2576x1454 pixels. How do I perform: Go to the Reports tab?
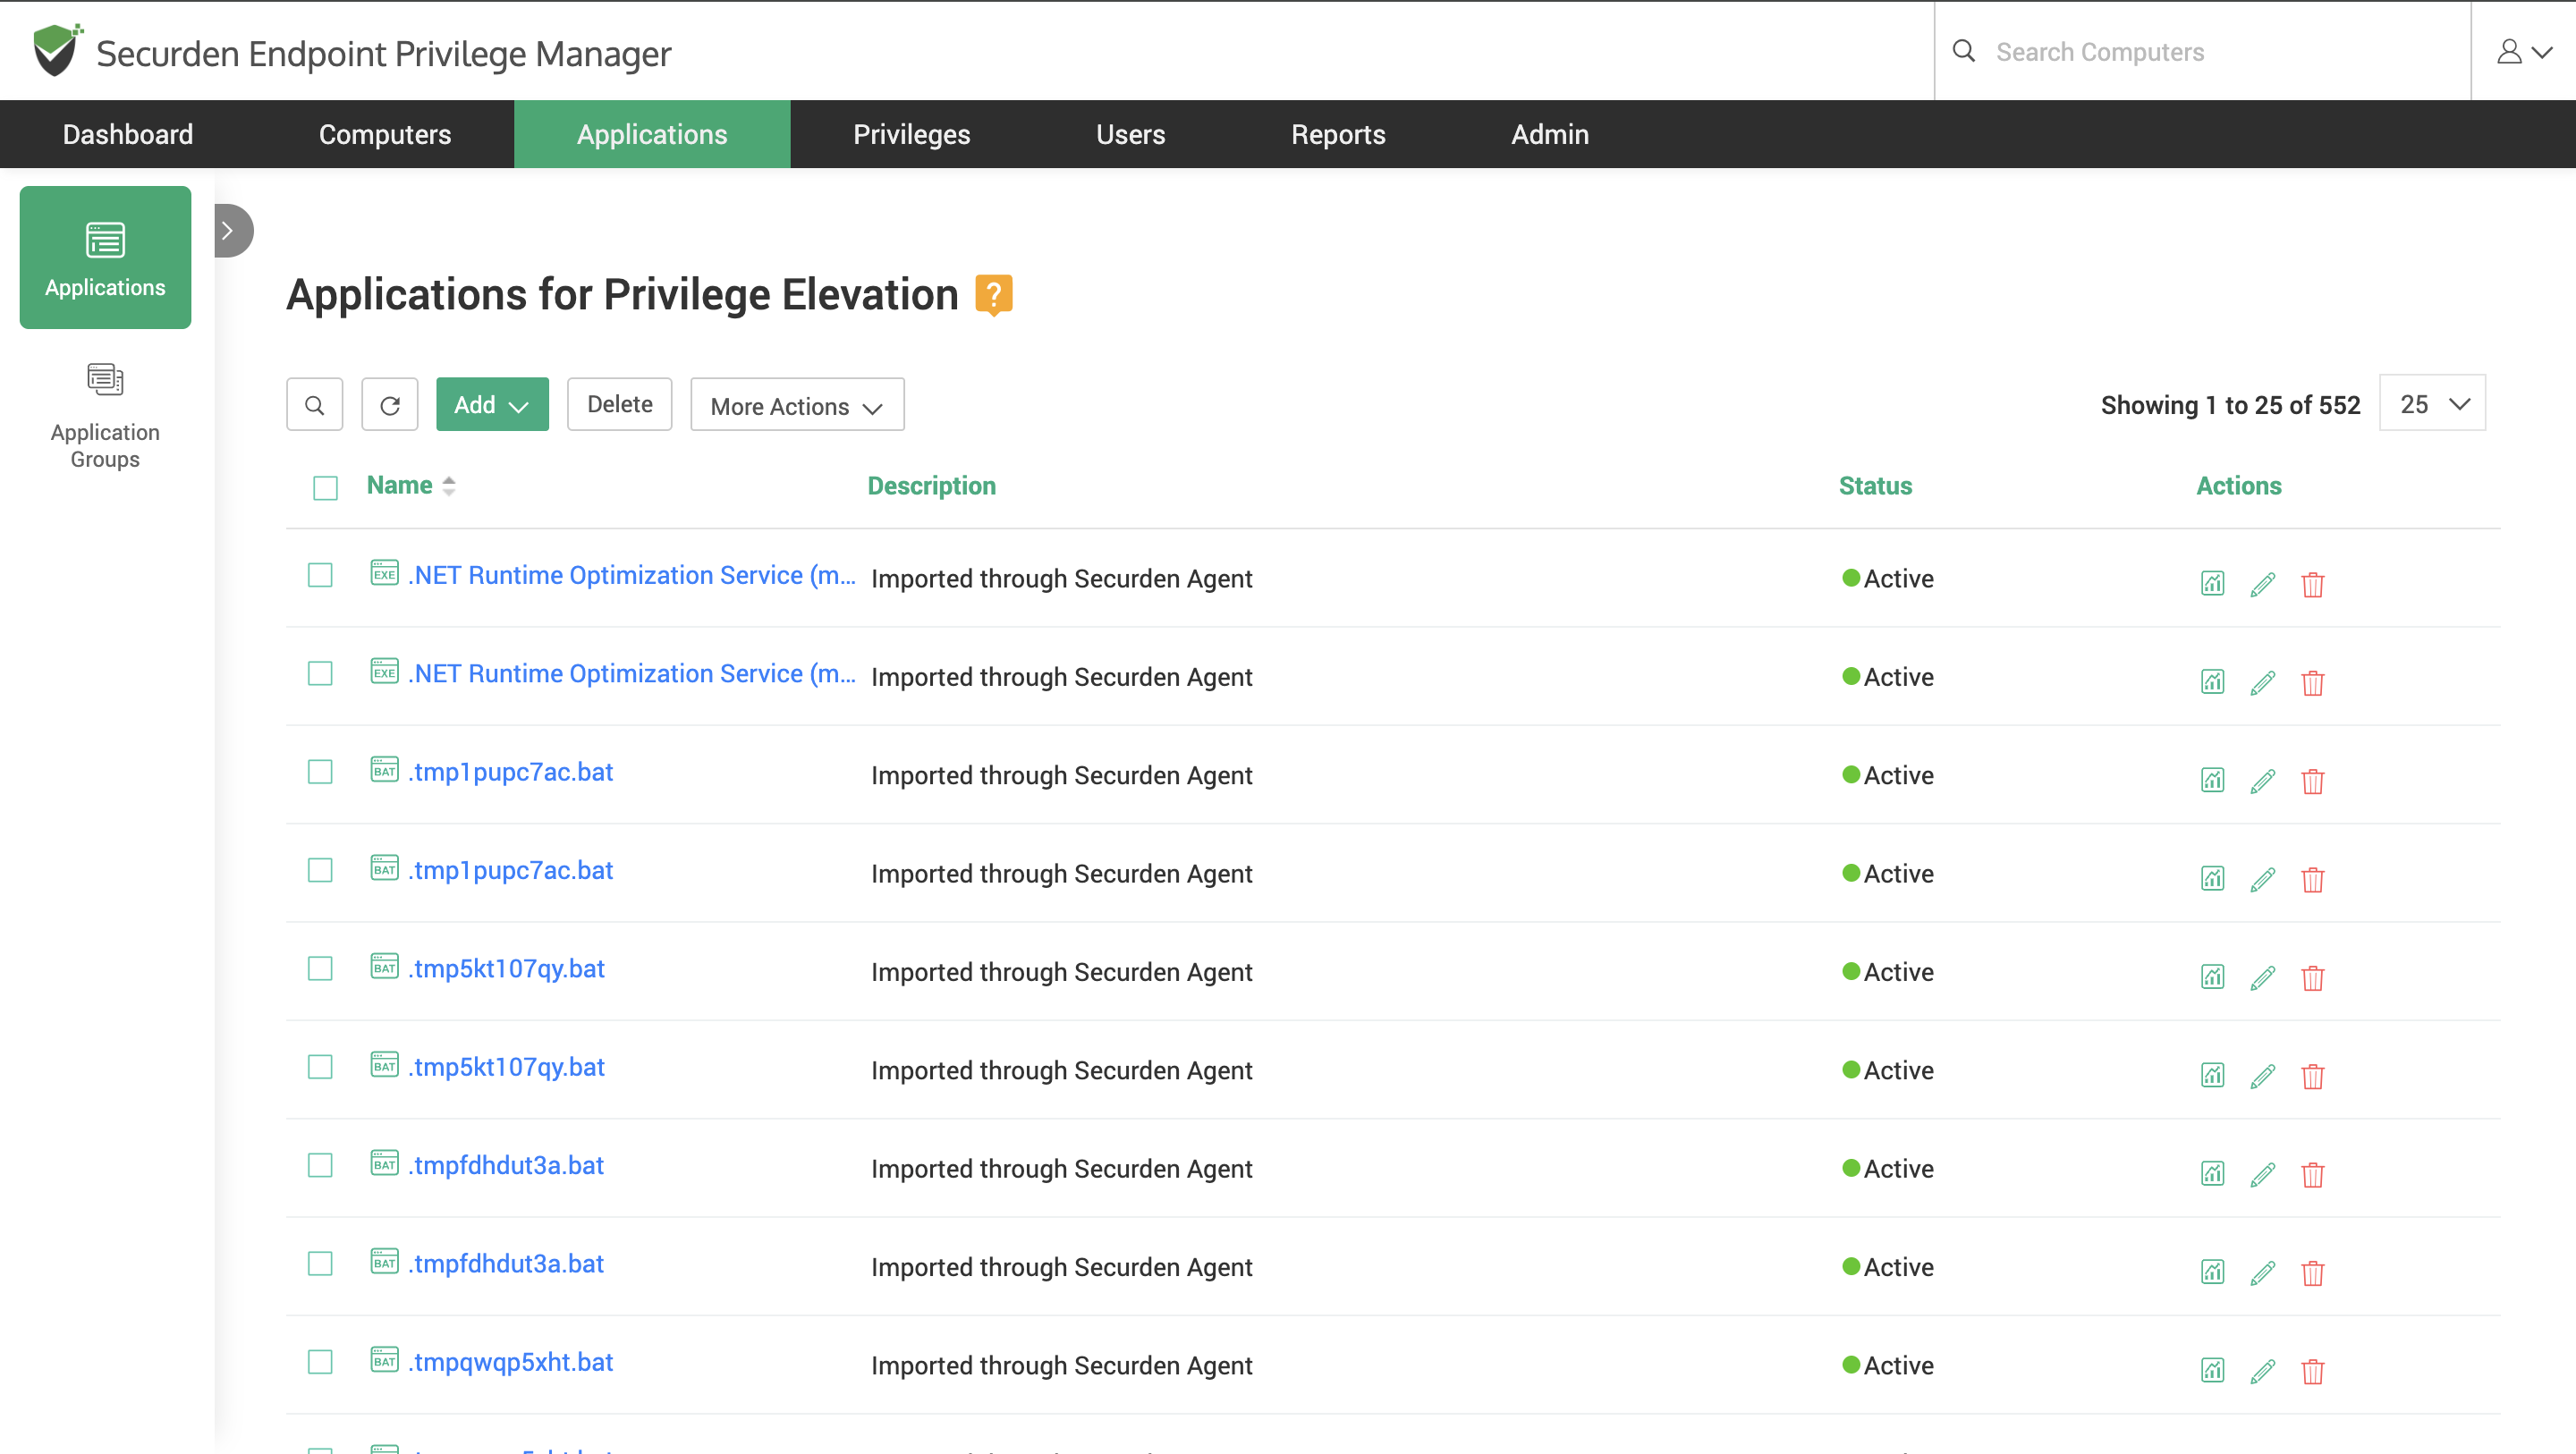(1337, 134)
